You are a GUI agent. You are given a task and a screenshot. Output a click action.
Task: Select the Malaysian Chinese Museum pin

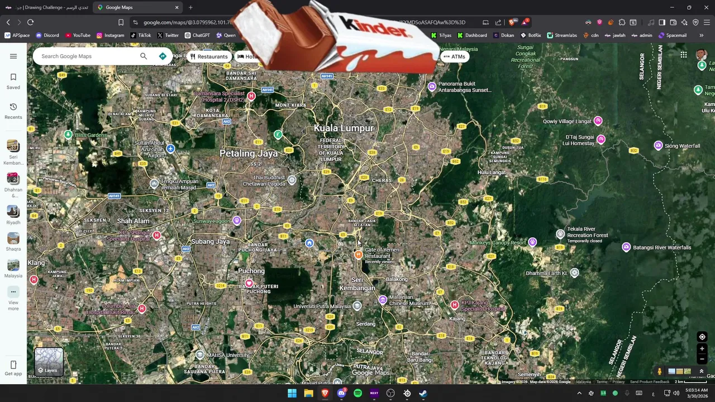383,300
